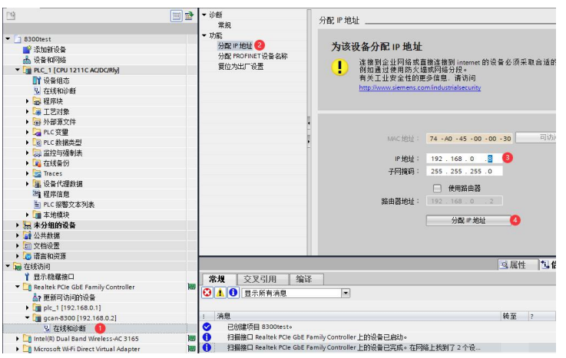Toggle the information messages filter icon
The image size is (566, 358).
233,292
